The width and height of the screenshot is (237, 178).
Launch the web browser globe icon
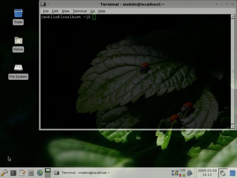click(40, 172)
